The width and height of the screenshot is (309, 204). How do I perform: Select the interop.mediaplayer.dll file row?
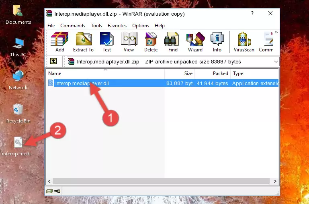(x=163, y=83)
